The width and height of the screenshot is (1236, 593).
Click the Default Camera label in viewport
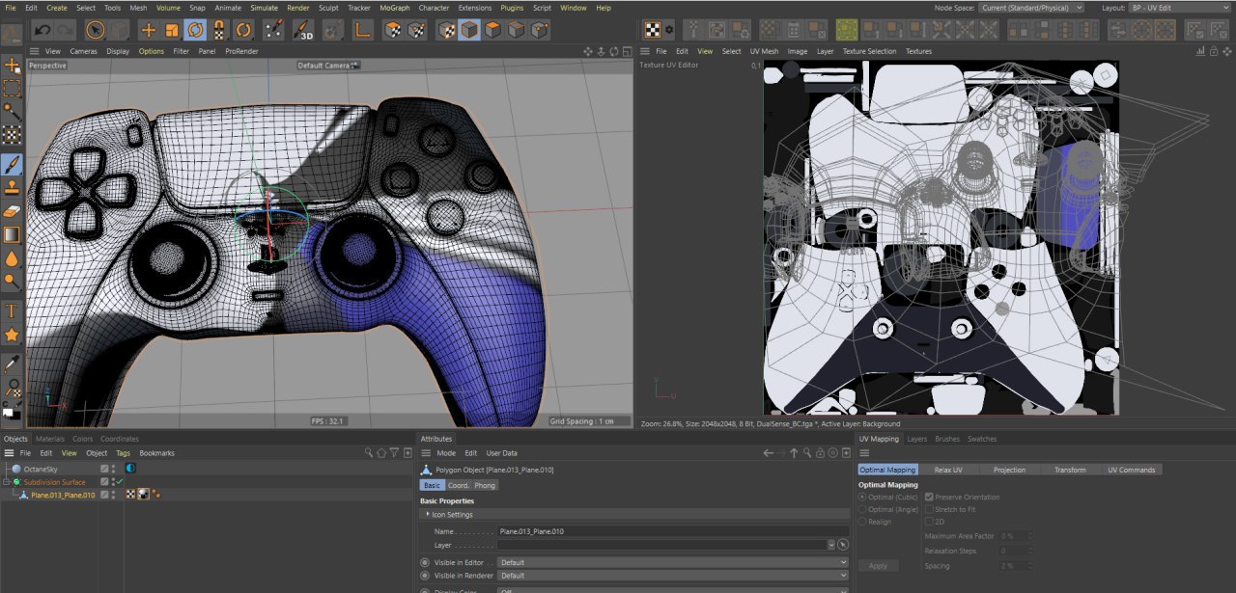[323, 66]
